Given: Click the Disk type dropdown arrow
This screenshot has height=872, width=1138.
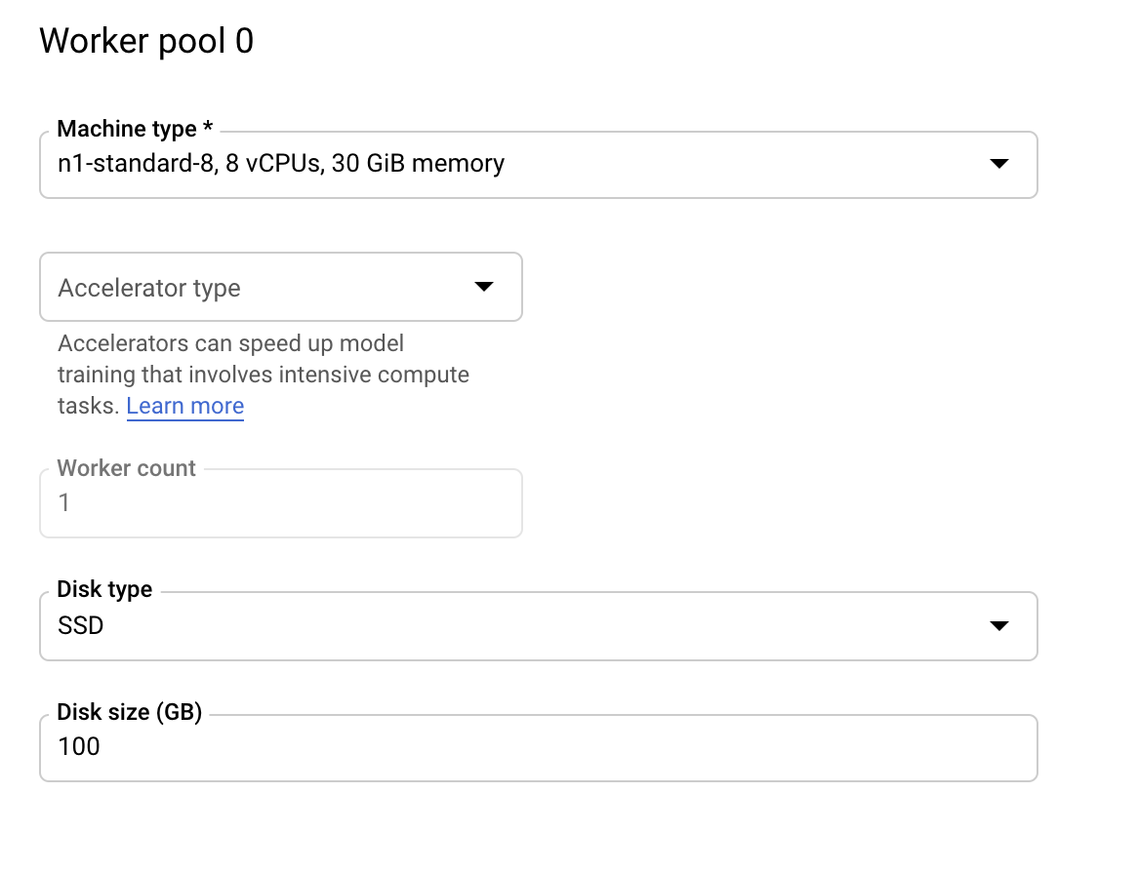Looking at the screenshot, I should (999, 625).
